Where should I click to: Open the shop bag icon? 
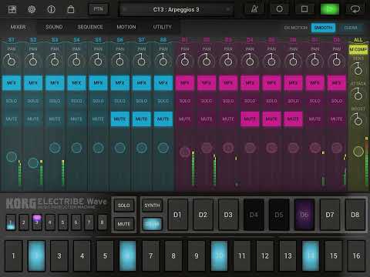pyautogui.click(x=71, y=9)
